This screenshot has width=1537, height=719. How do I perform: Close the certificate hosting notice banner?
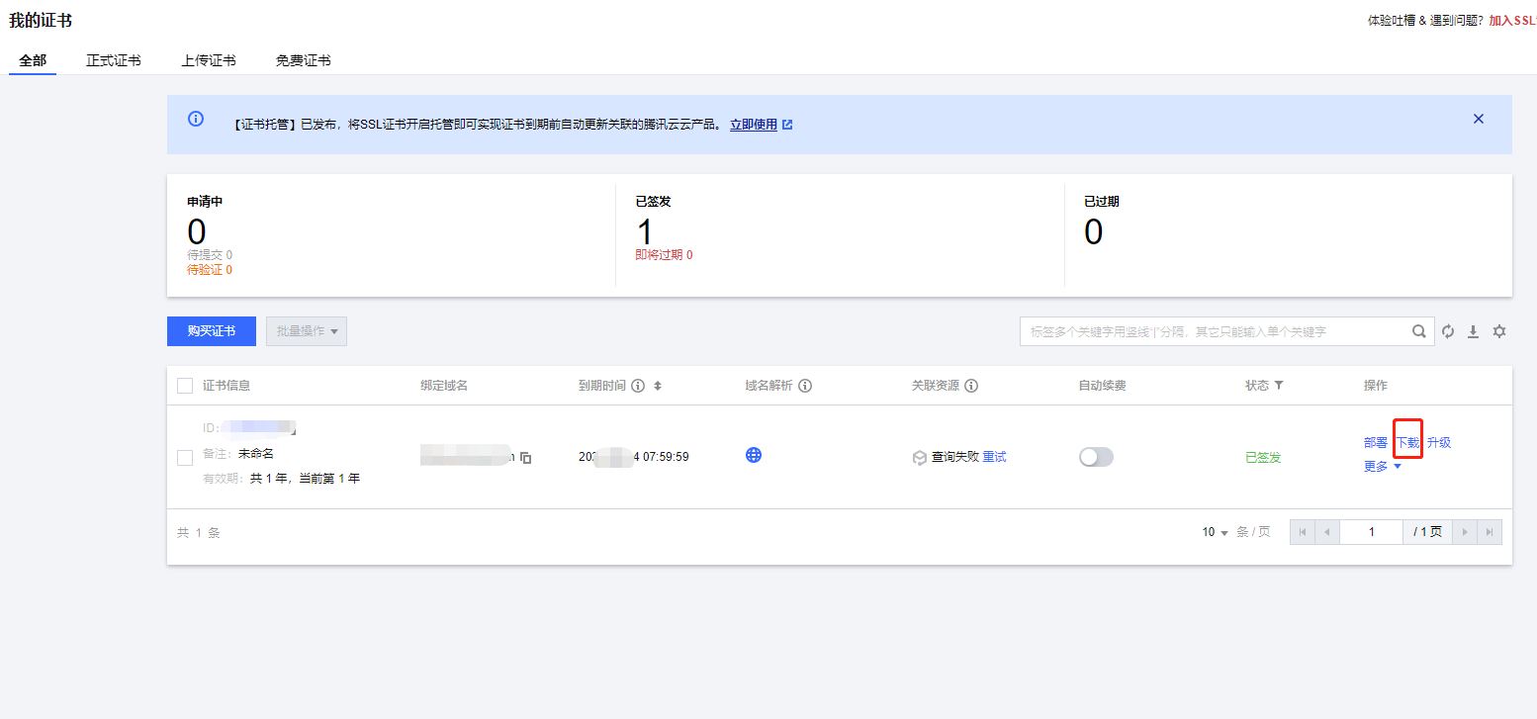(x=1479, y=119)
